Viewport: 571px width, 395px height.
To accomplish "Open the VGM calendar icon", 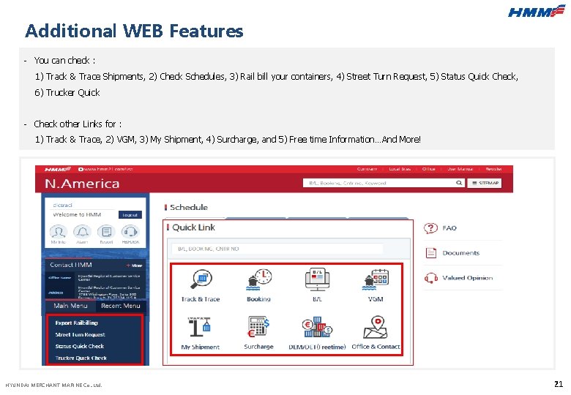I will 376,279.
